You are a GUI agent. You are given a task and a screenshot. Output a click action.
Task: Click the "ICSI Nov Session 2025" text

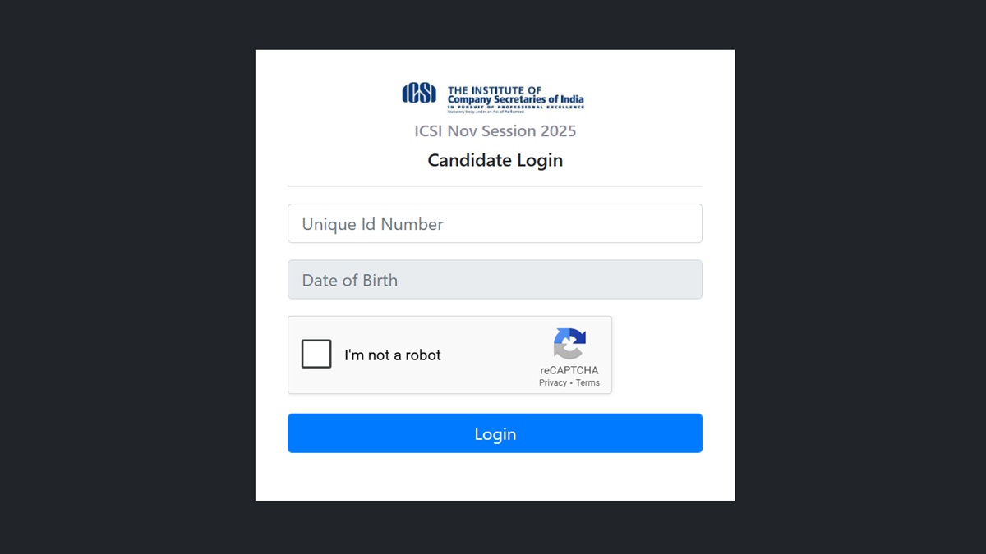[x=495, y=131]
